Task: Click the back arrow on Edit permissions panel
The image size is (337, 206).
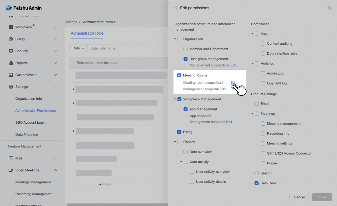Action: pyautogui.click(x=176, y=8)
